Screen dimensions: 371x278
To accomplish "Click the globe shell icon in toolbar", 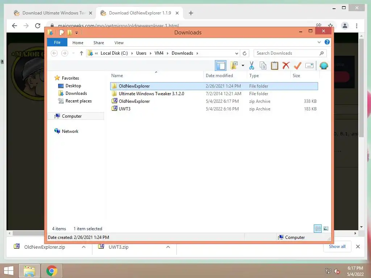I will [x=324, y=66].
